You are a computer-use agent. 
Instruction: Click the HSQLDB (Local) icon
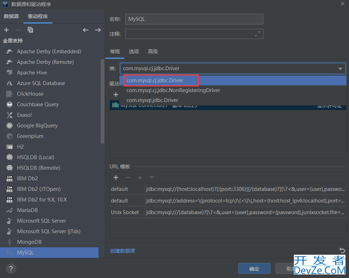point(9,157)
